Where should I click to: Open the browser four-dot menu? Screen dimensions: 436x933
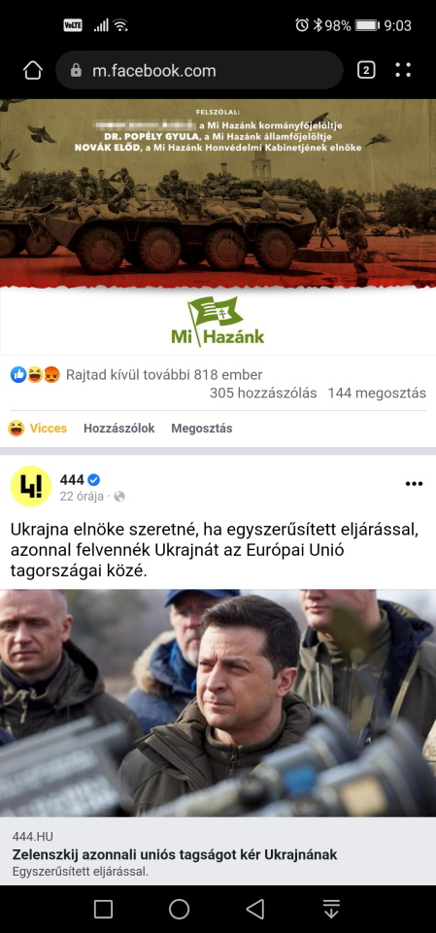pos(403,70)
